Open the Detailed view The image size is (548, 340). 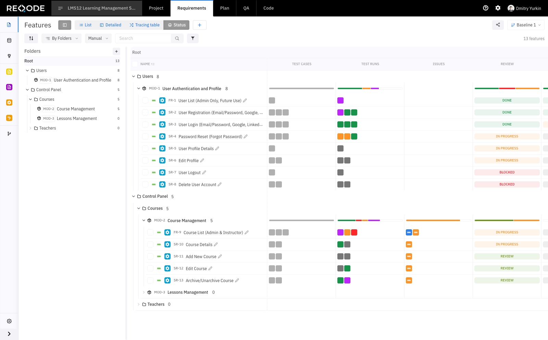(x=110, y=25)
